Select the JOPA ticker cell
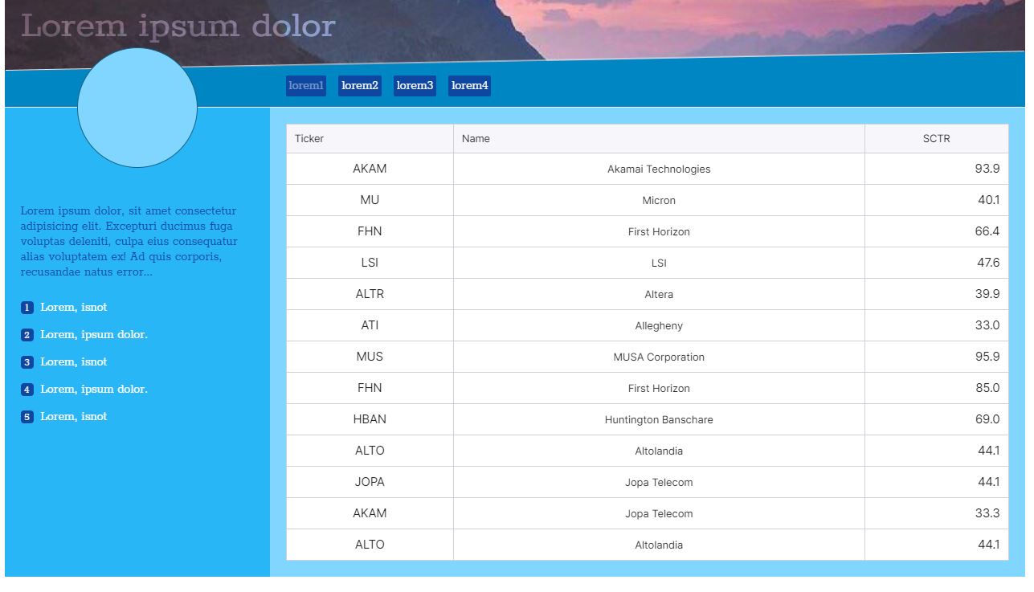 (370, 482)
